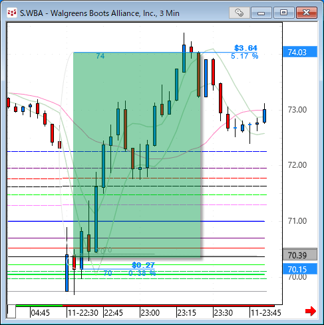Screen dimensions: 324x325
Task: Click the 70.39 gray price label
Action: tap(300, 255)
